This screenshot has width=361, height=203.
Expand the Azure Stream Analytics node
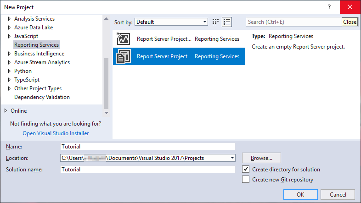(x=9, y=62)
